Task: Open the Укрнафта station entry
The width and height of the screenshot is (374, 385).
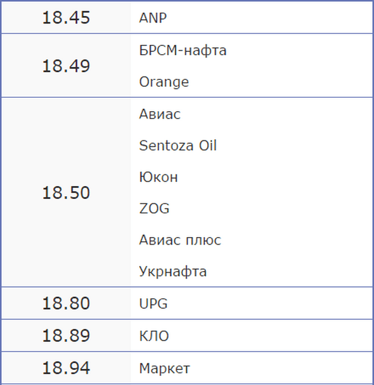Action: pos(173,272)
